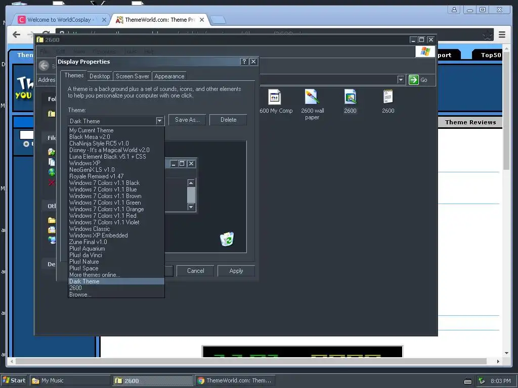
Task: Click the folder icon in the 2600 window title bar
Action: (40, 40)
